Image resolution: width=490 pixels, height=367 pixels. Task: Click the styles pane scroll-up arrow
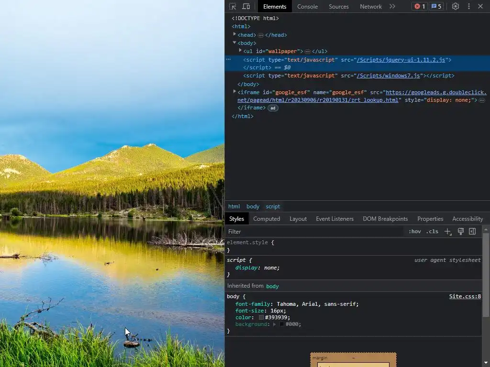pyautogui.click(x=486, y=230)
